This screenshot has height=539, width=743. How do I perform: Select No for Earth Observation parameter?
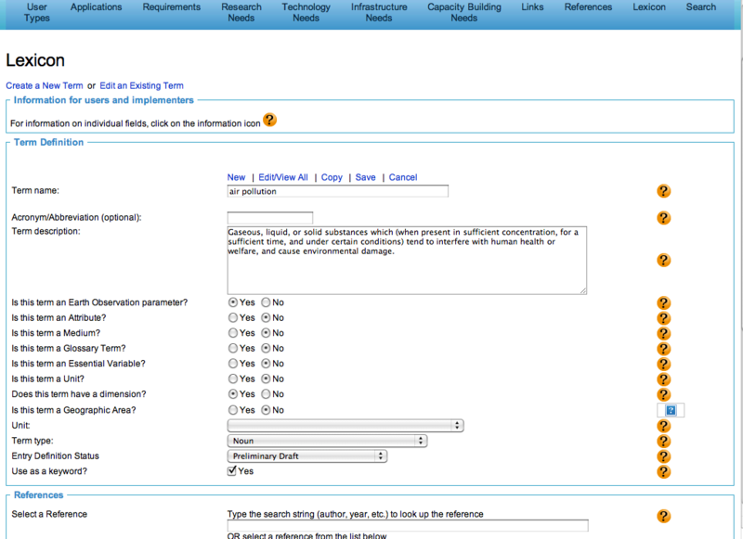(266, 302)
